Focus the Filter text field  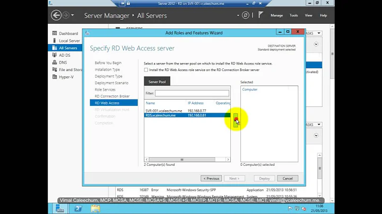click(192, 93)
